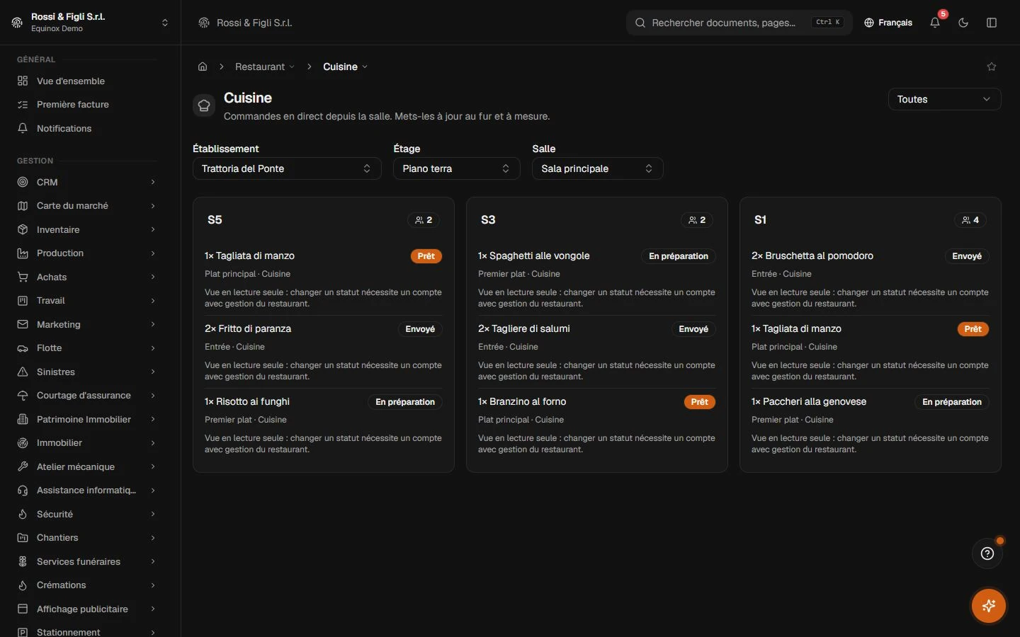Go to home via the breadcrumb house icon
This screenshot has height=637, width=1020.
click(203, 67)
